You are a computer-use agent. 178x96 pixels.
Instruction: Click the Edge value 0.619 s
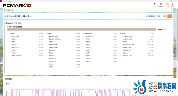click(x=152, y=47)
